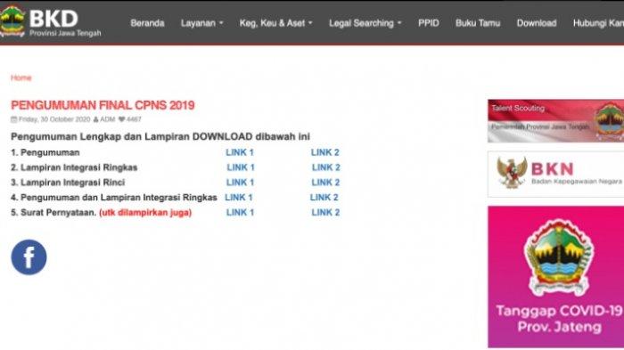Viewport: 624px width, 350px height.
Task: Expand the Layanan dropdown menu
Action: (x=201, y=23)
